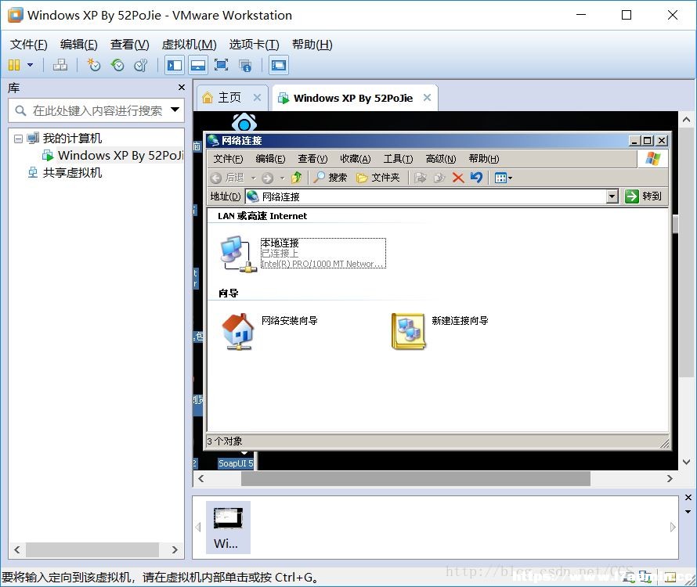Image resolution: width=697 pixels, height=587 pixels.
Task: Select the Wi... VM thumbnail
Action: pos(228,528)
